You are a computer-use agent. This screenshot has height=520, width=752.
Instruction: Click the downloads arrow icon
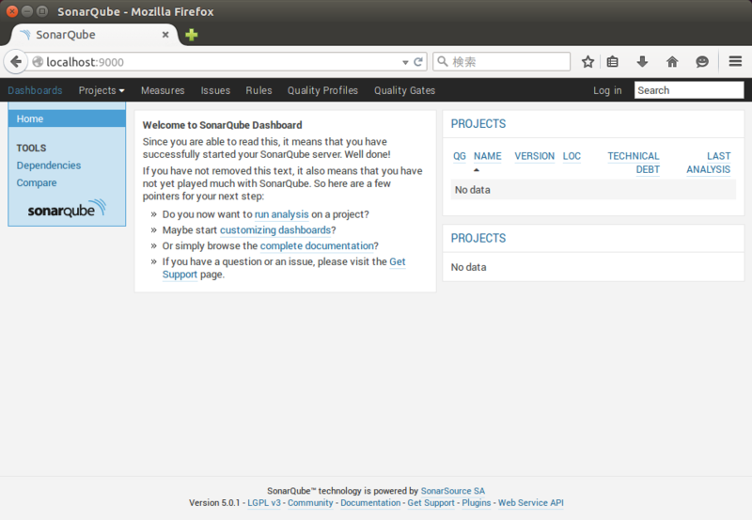[x=642, y=61]
